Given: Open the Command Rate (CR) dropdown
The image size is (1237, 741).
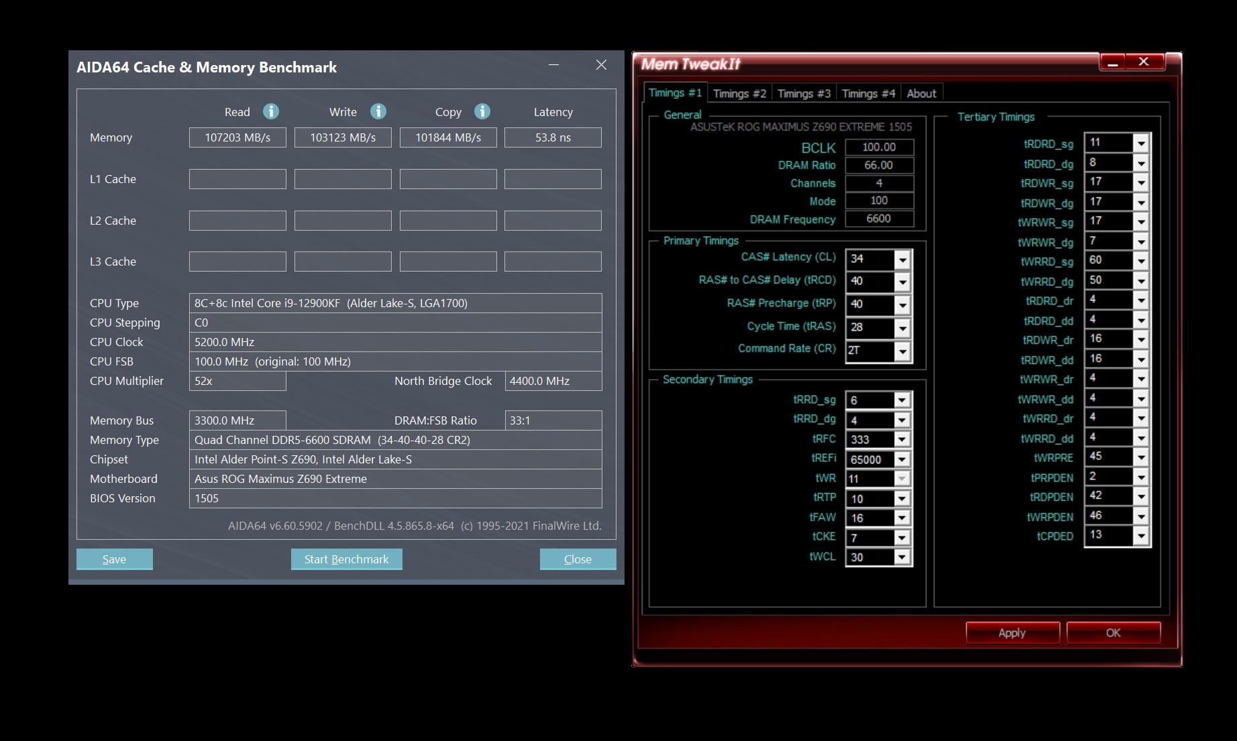Looking at the screenshot, I should pyautogui.click(x=902, y=351).
